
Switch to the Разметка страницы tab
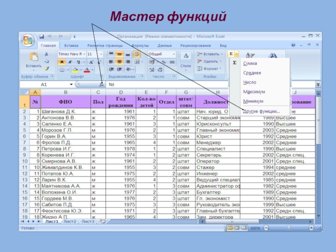tap(105, 45)
